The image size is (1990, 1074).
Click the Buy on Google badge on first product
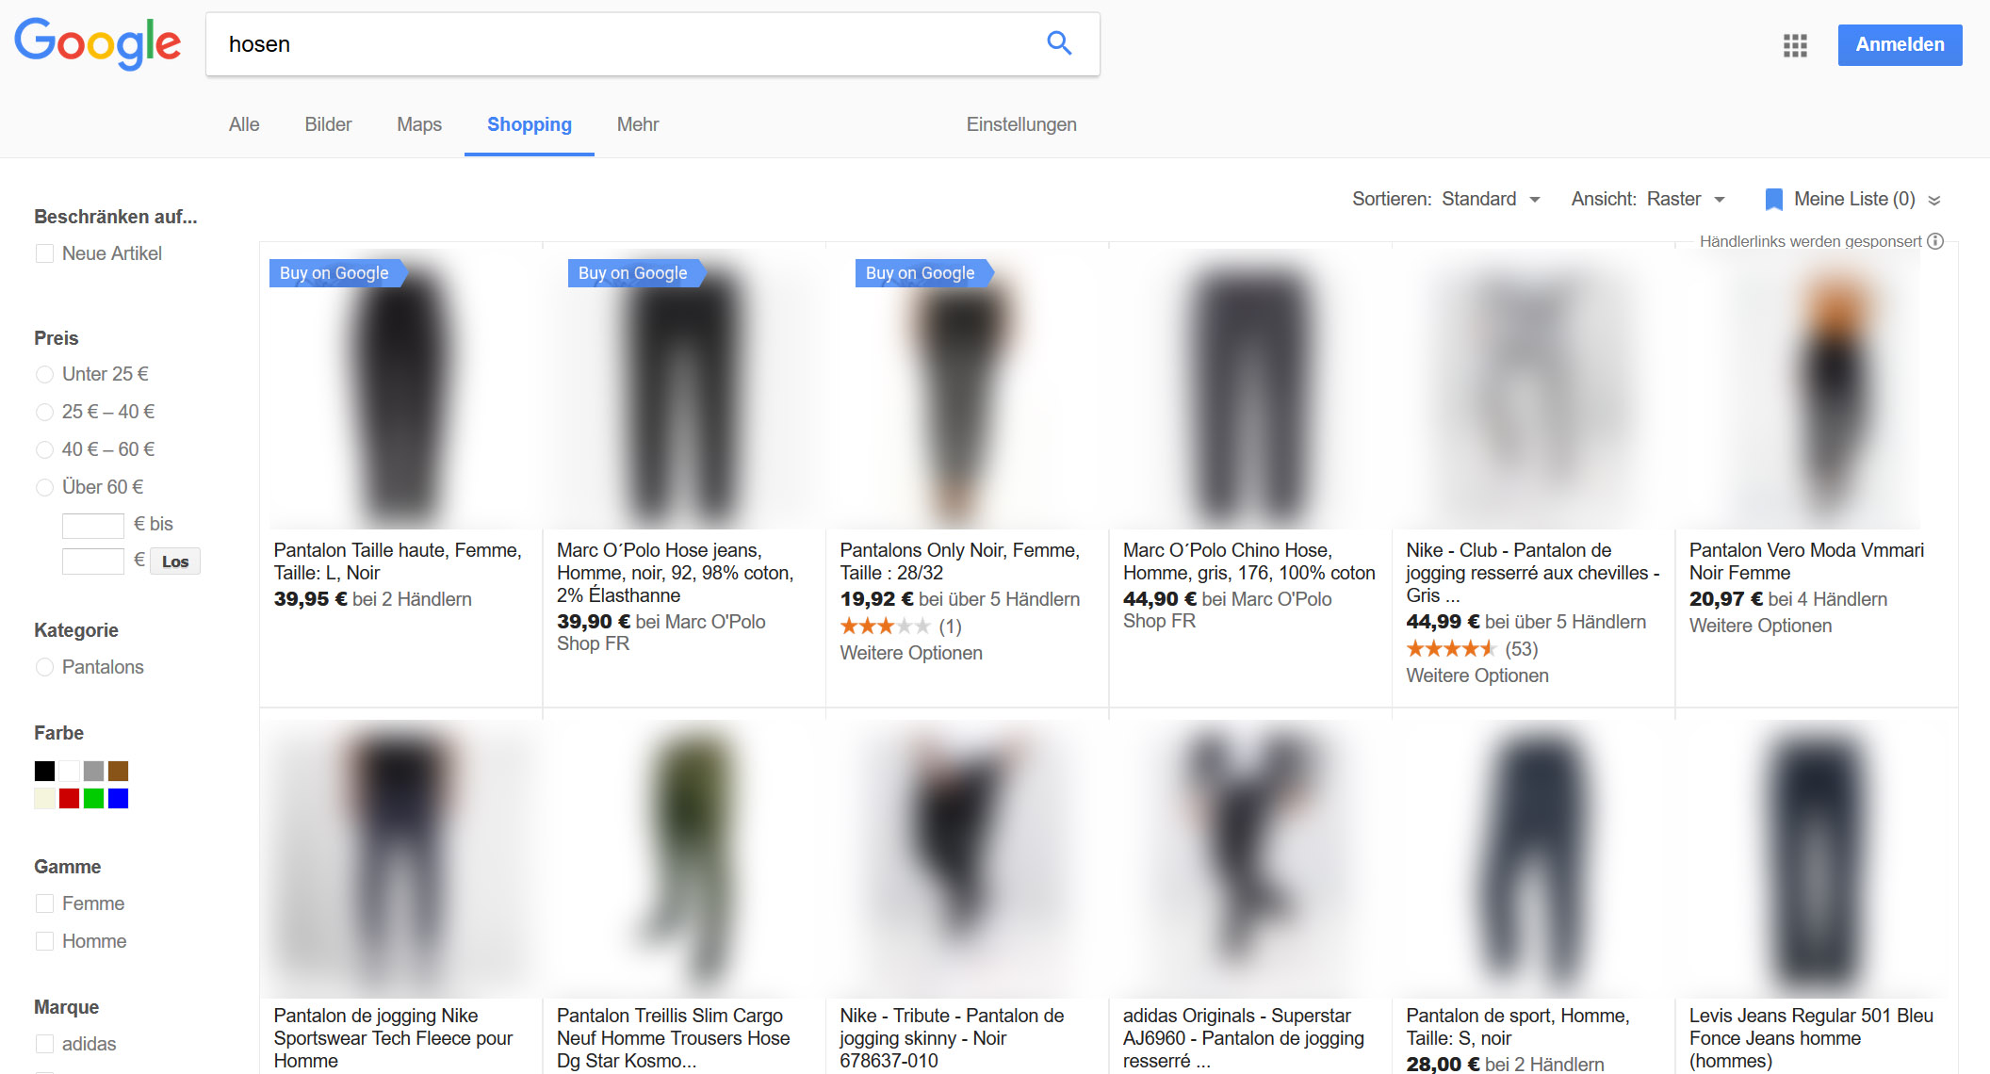coord(334,273)
